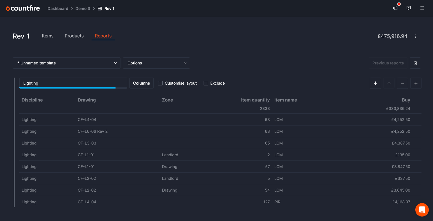433x221 pixels.
Task: Open the feedback chat icon in header
Action: point(409,8)
